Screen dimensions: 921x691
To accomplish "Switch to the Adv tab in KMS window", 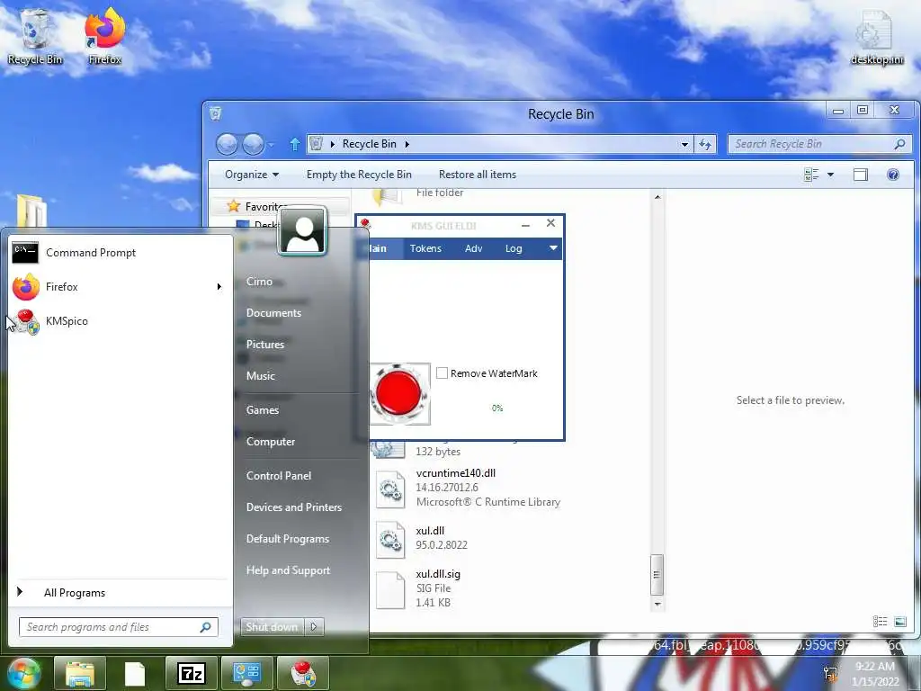I will click(x=473, y=248).
